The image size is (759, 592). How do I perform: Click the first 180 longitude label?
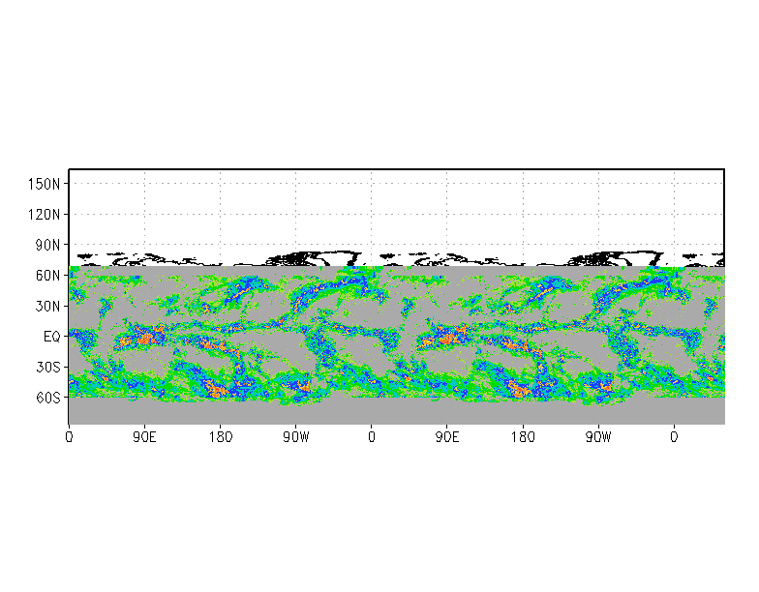coord(220,437)
